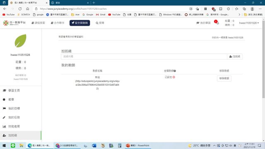Click the info icon next to the 密碼教師 column header
The height and width of the screenshot is (149, 265).
point(175,71)
